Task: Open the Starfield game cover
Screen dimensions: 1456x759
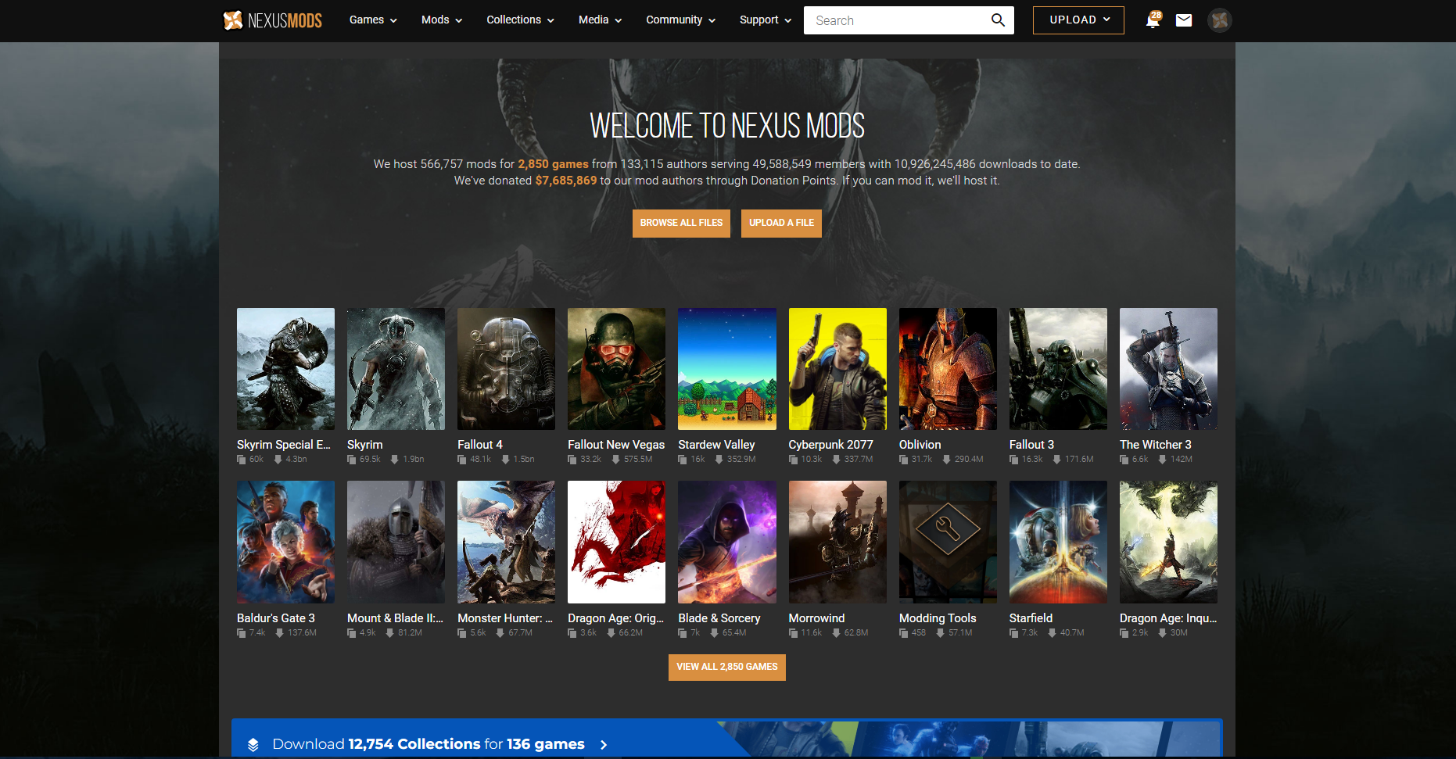Action: (1058, 542)
